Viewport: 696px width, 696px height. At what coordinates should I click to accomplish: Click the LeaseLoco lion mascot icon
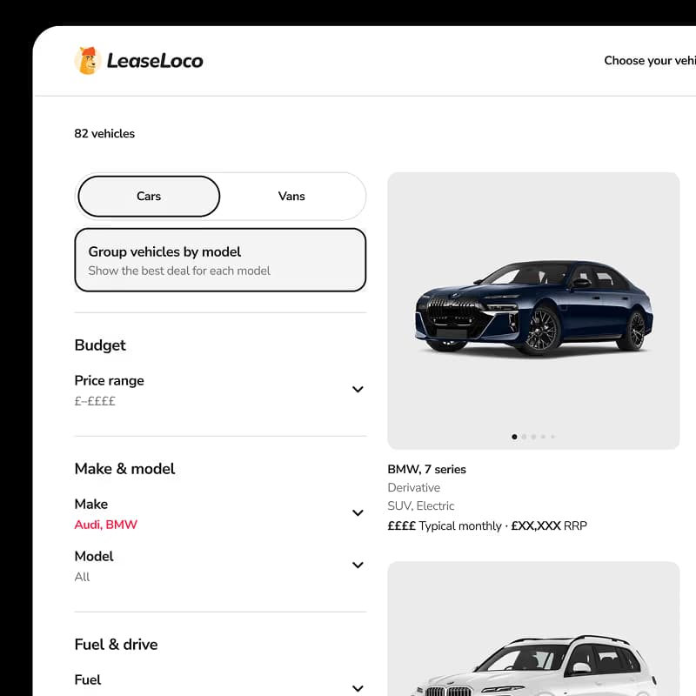point(88,59)
